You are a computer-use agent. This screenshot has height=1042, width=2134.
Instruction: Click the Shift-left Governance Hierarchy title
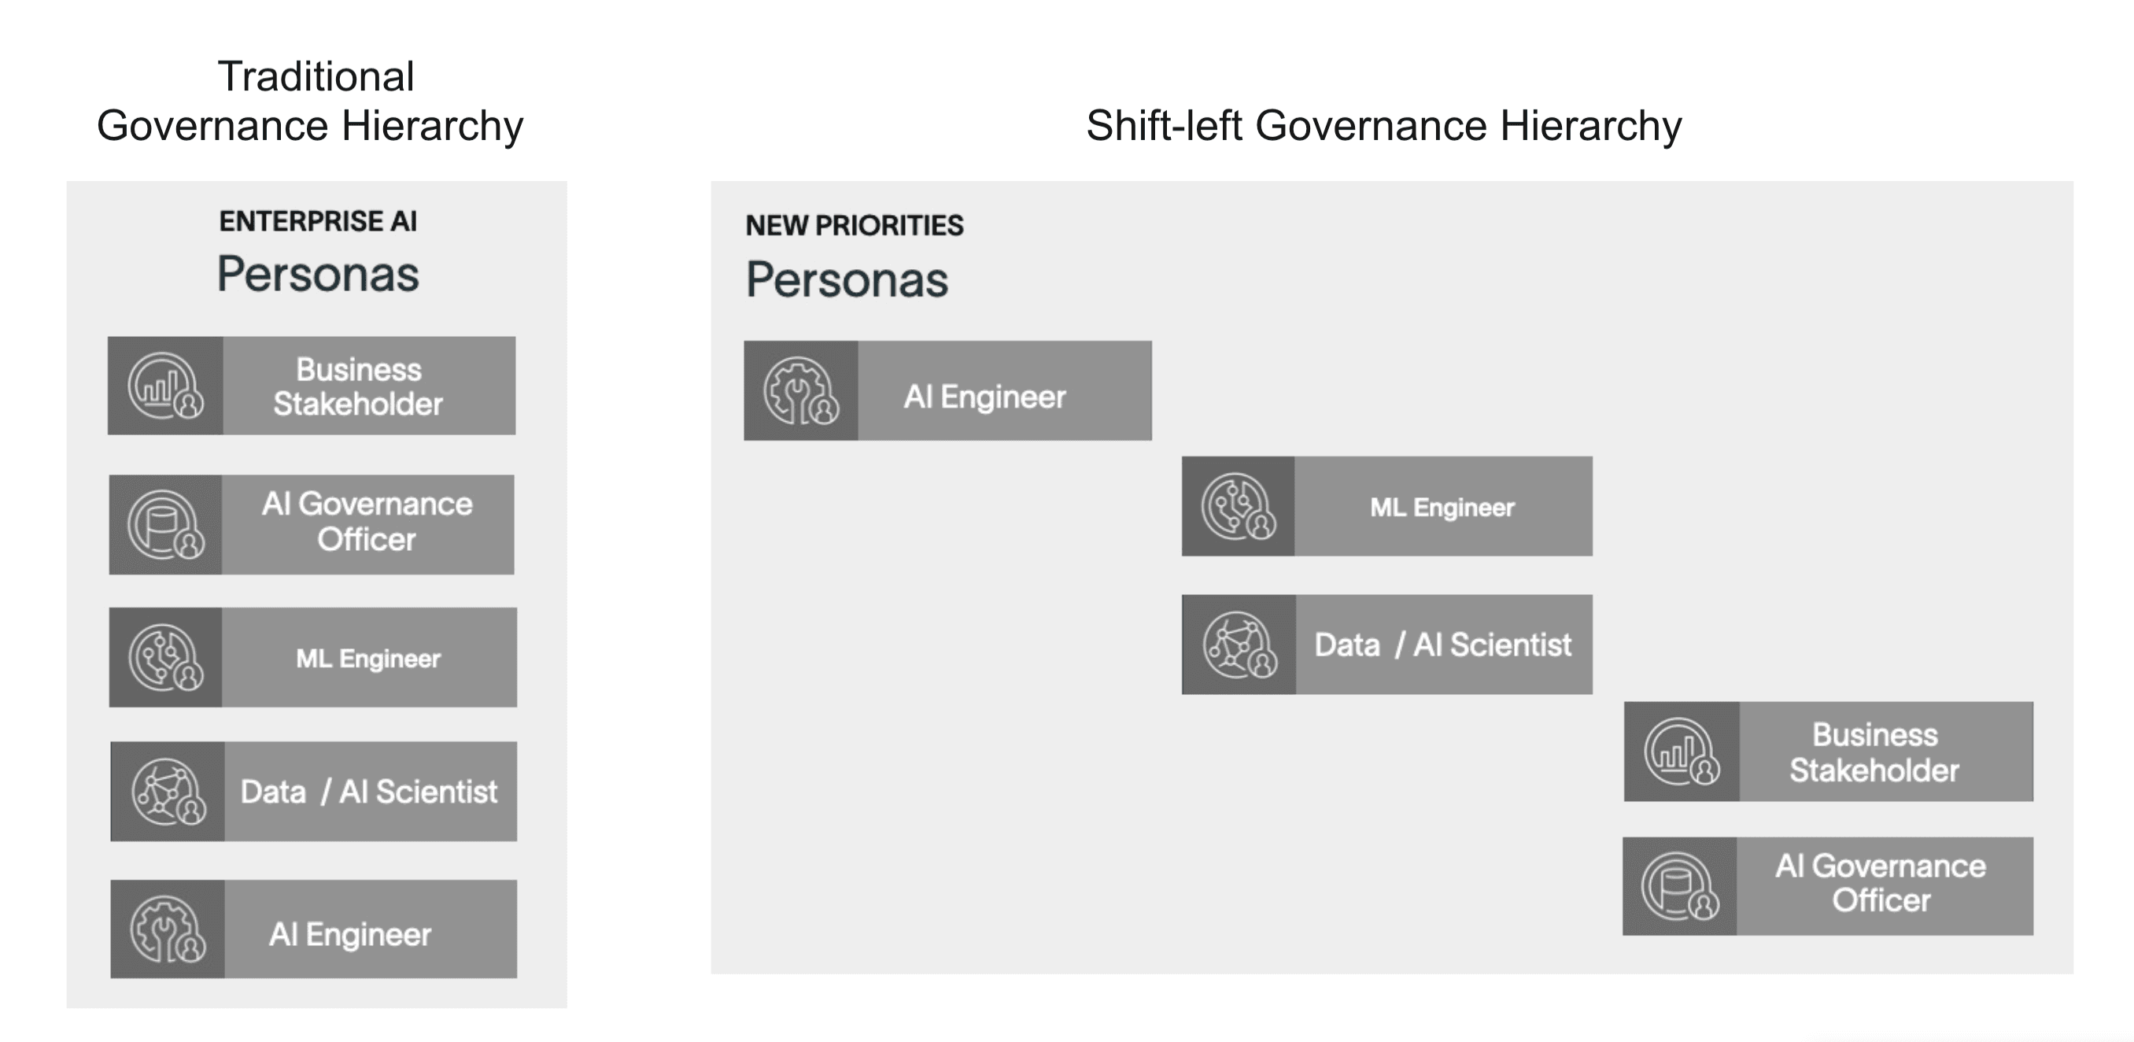[x=1383, y=126]
